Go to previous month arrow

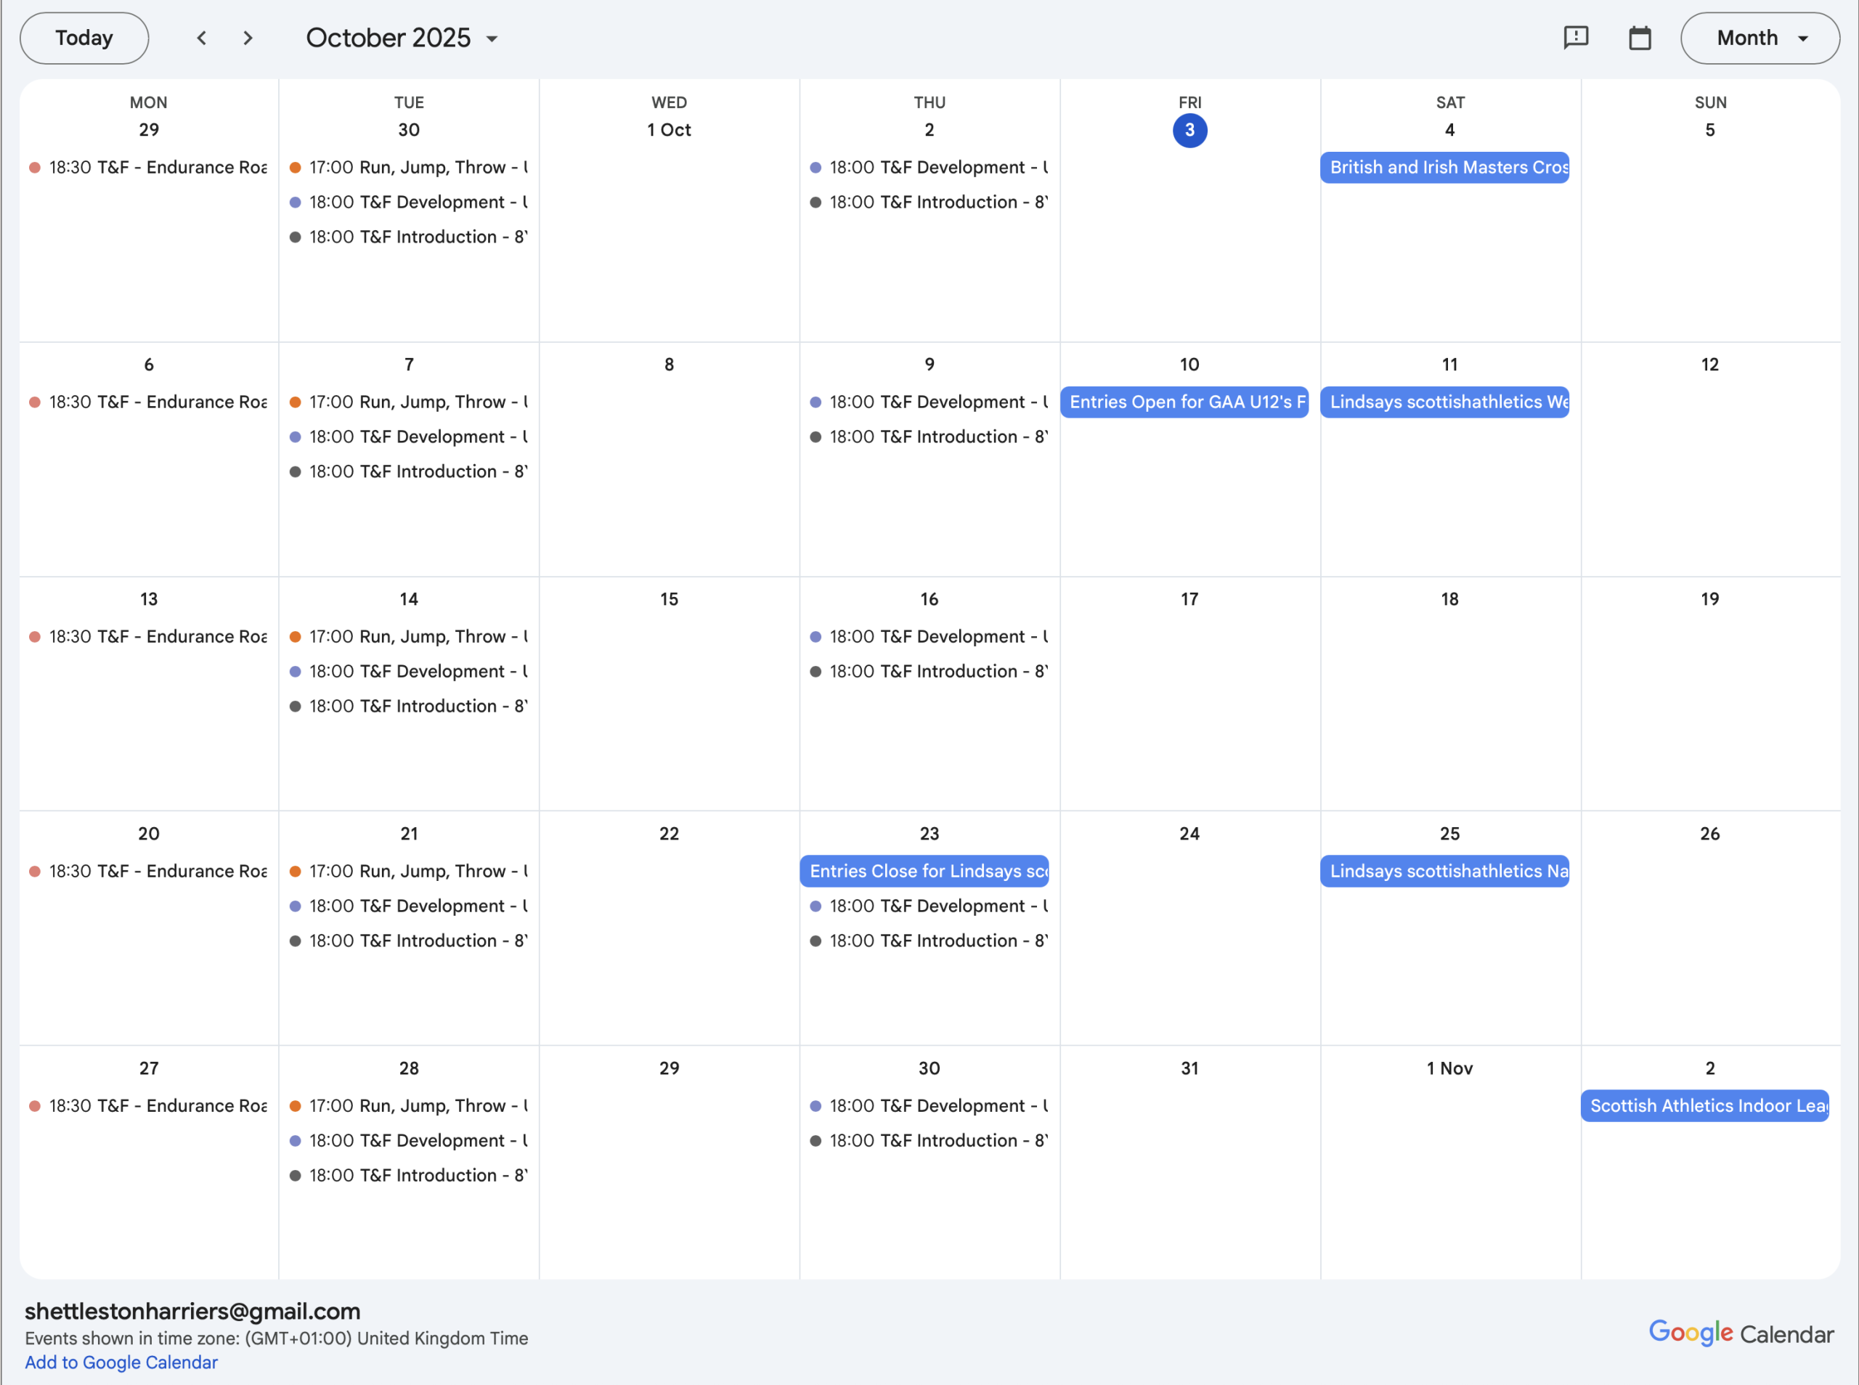click(x=201, y=38)
